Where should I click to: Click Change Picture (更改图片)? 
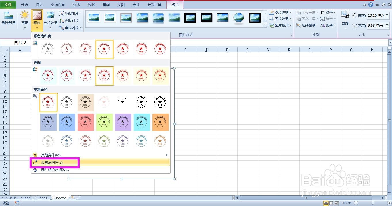(69, 21)
